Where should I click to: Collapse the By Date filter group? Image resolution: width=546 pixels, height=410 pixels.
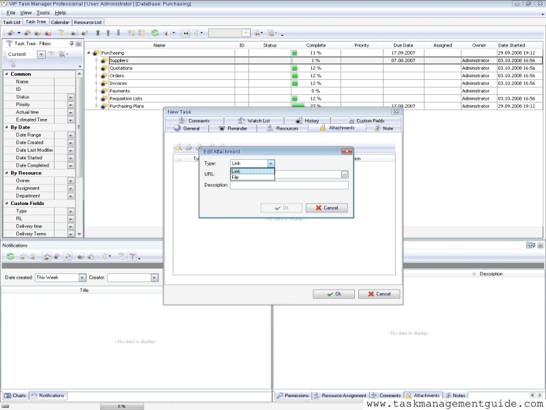pyautogui.click(x=7, y=127)
